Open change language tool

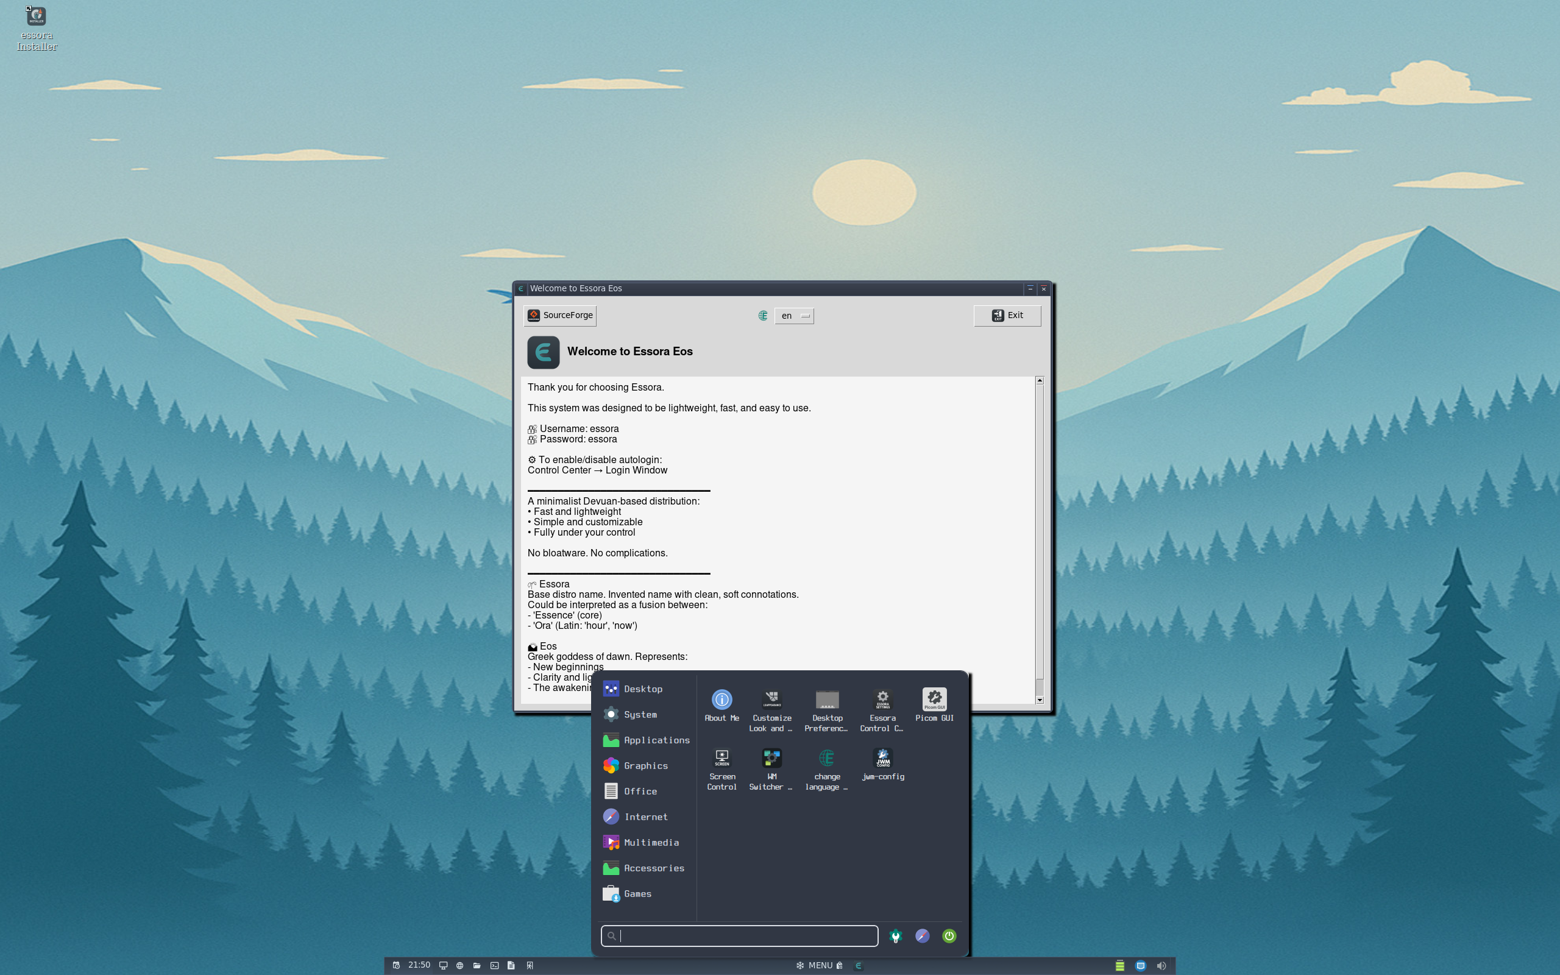827,769
